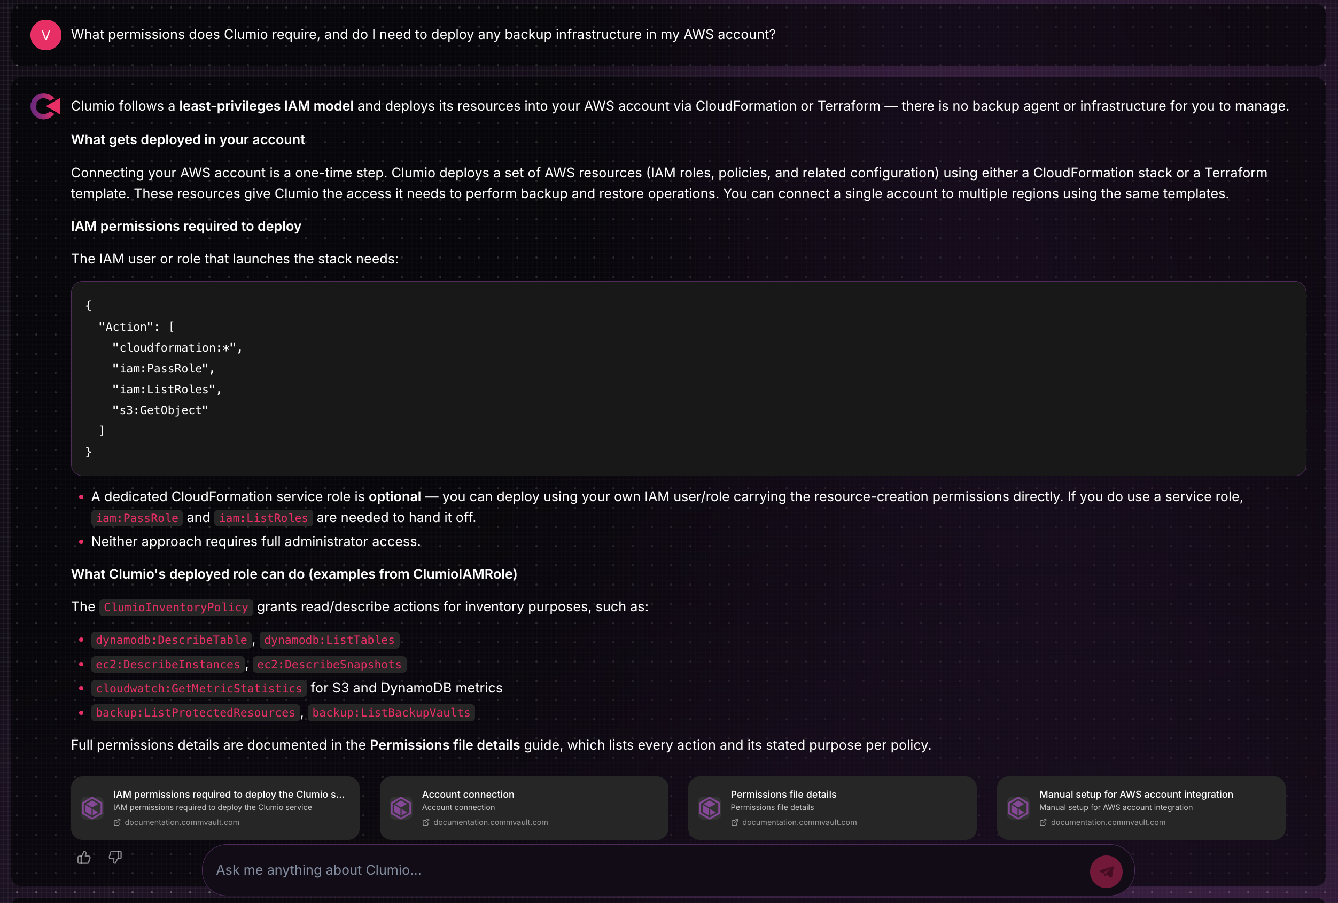This screenshot has height=903, width=1338.
Task: Click the cube icon on IAM permissions card
Action: coord(92,808)
